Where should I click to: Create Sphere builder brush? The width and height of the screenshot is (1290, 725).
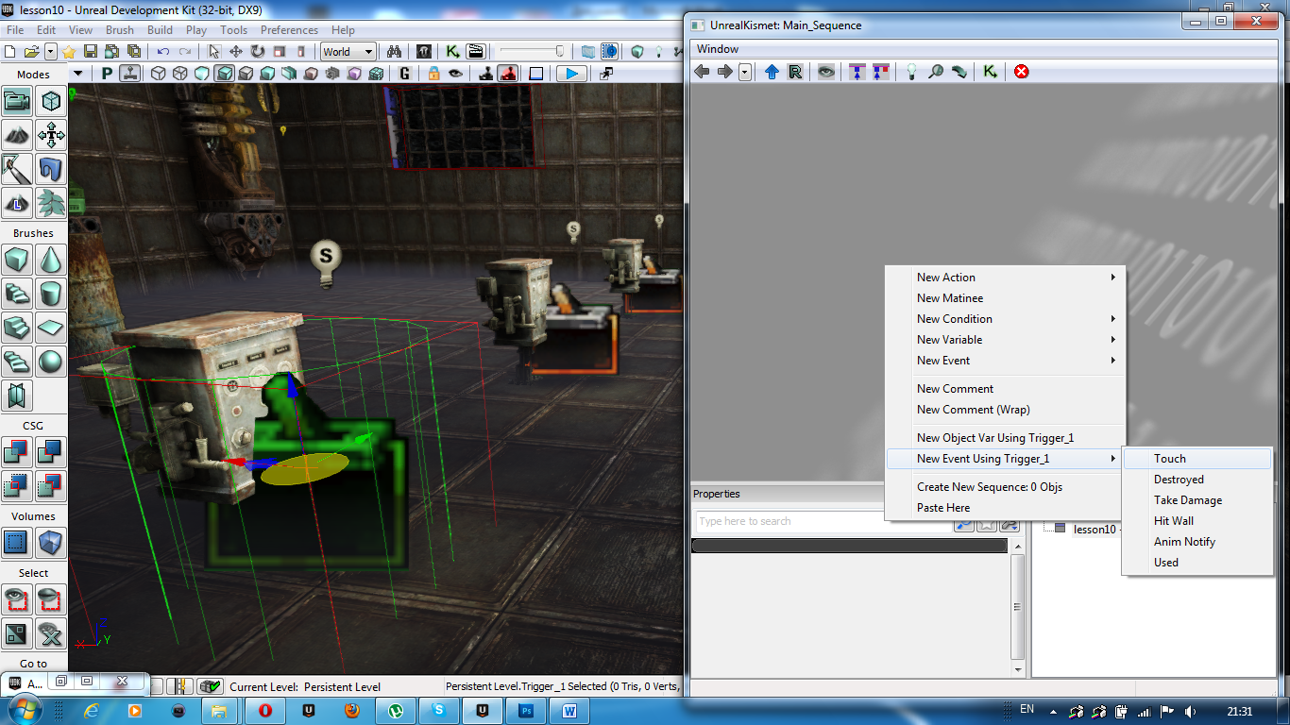click(x=51, y=362)
